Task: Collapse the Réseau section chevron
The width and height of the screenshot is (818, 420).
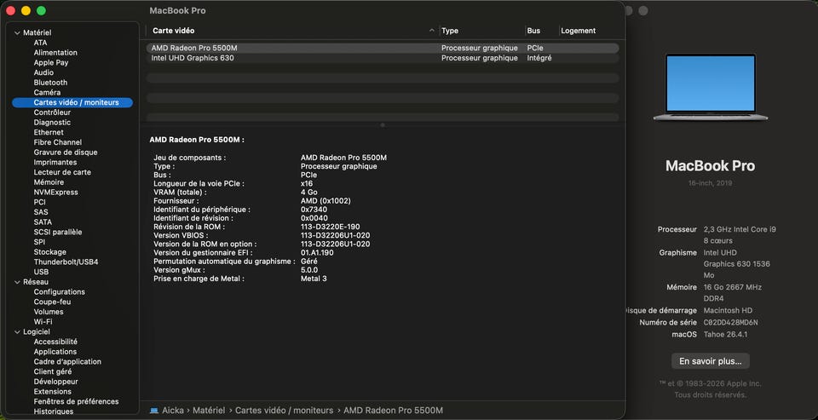Action: pos(17,282)
